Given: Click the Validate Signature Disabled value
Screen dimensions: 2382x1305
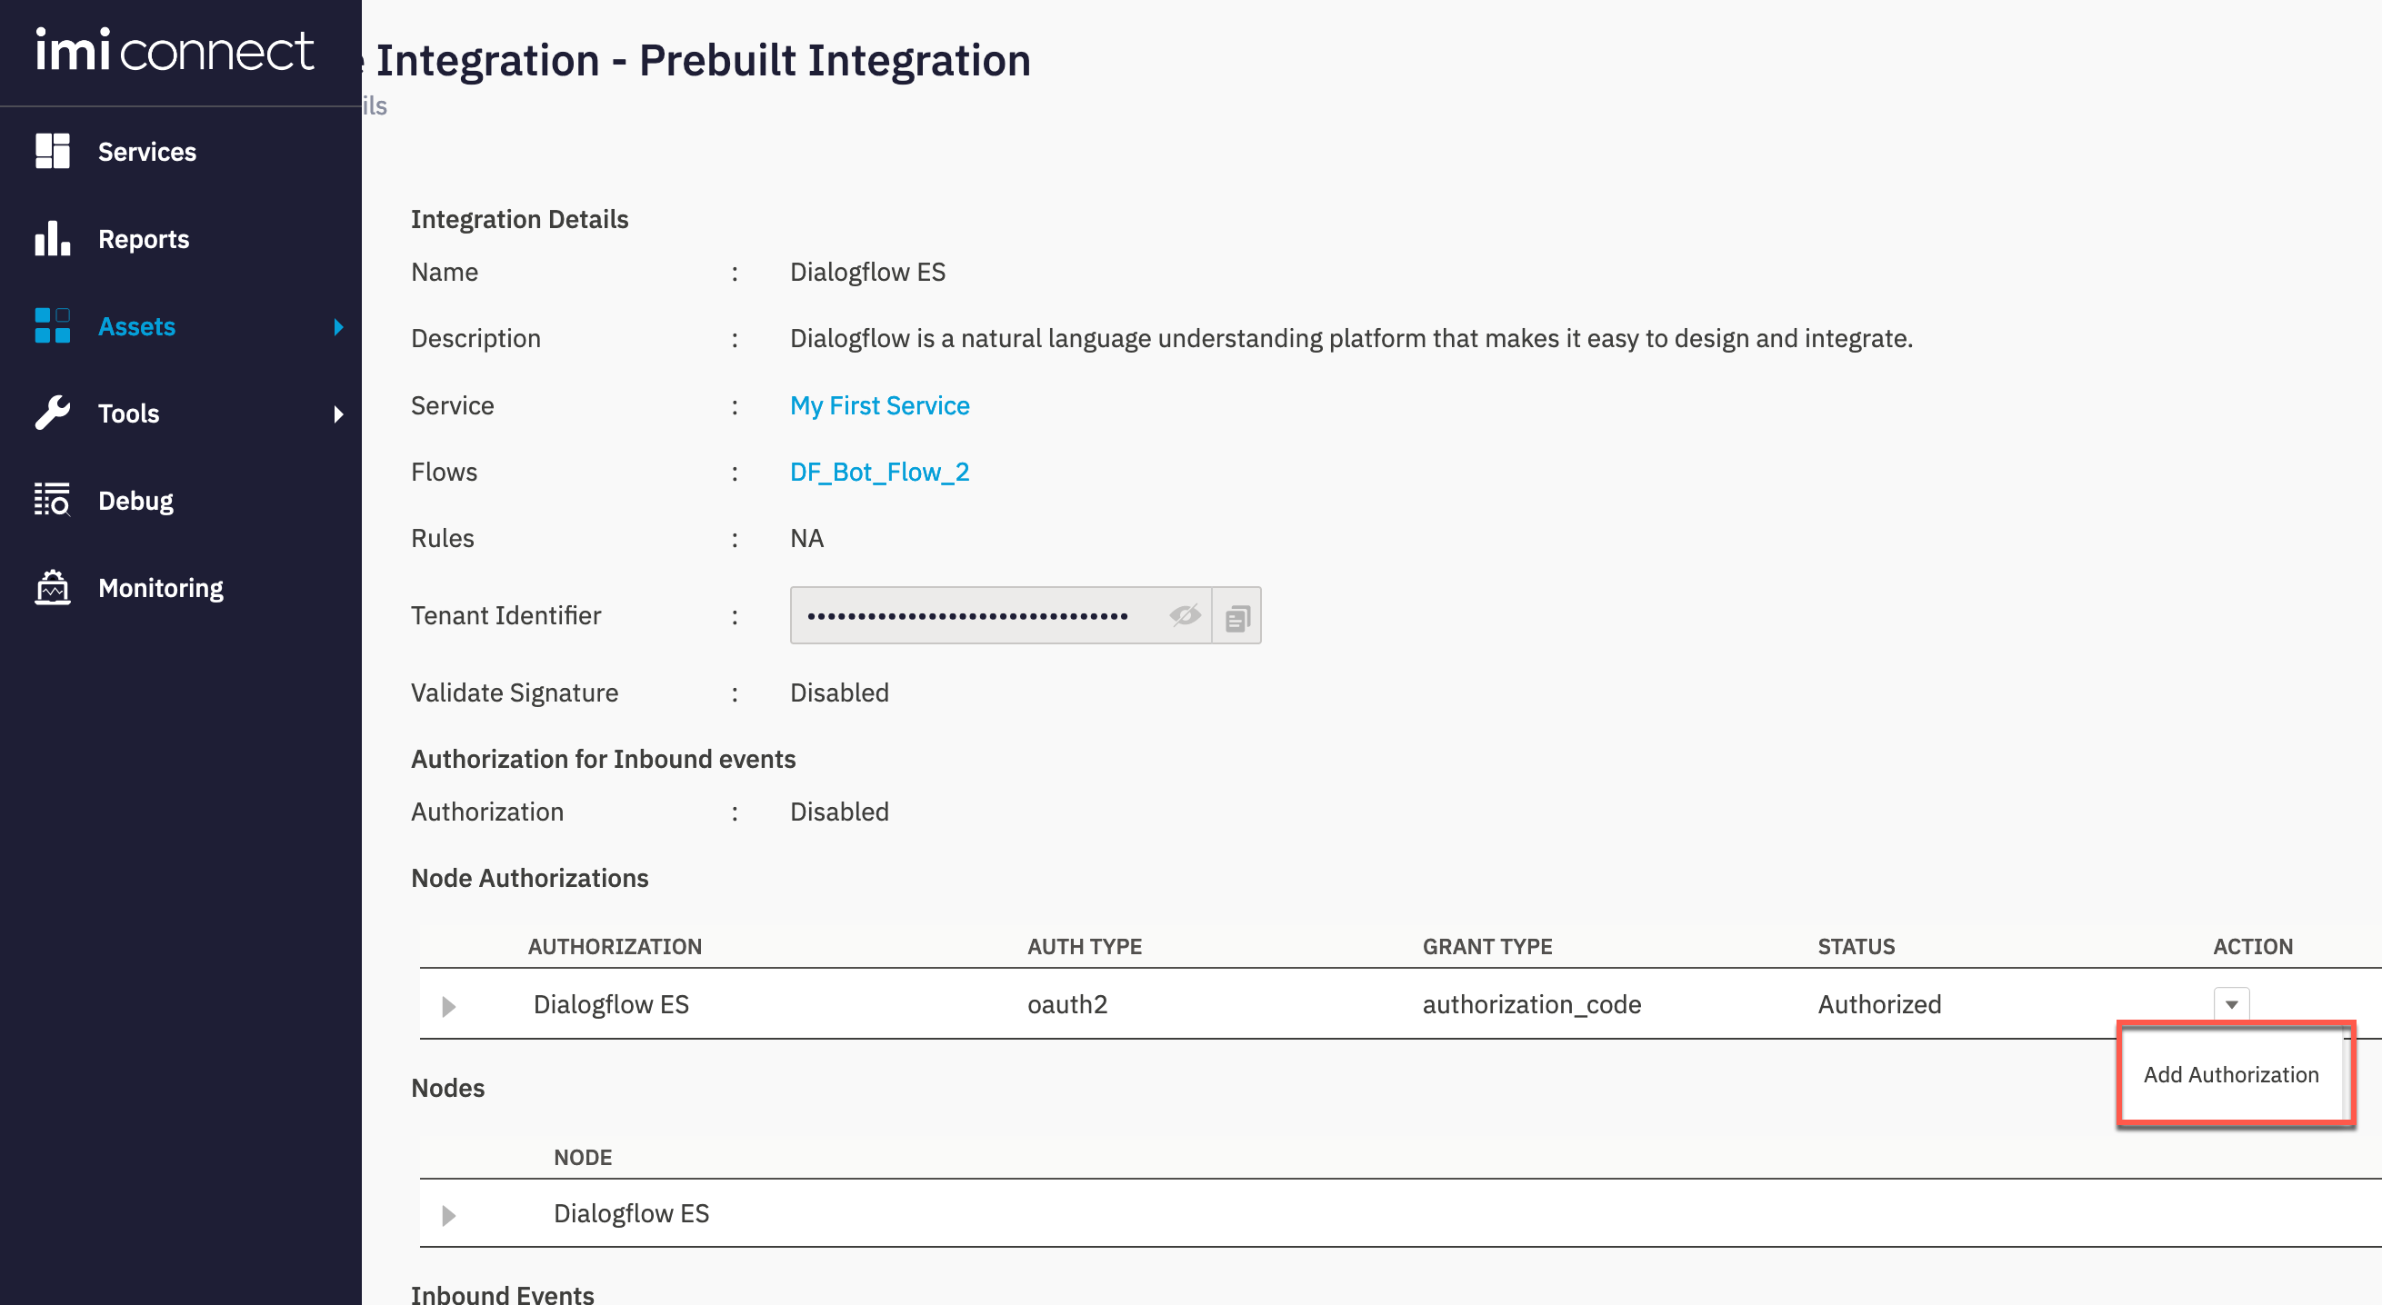Looking at the screenshot, I should coord(840,692).
